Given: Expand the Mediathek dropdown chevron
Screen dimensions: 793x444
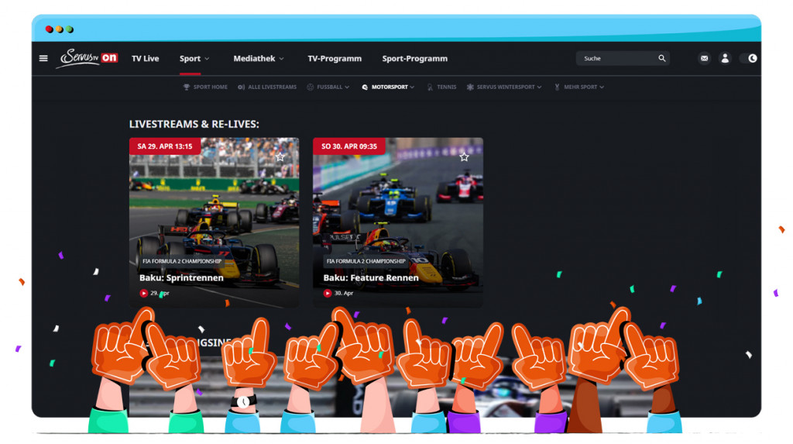Looking at the screenshot, I should (x=281, y=59).
